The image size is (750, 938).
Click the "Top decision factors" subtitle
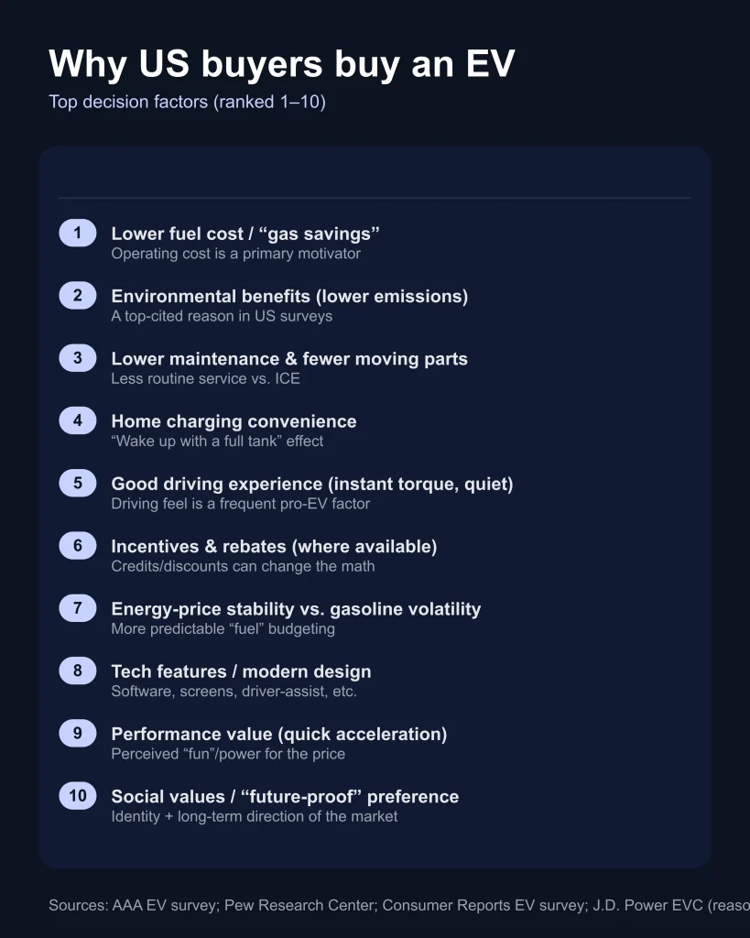[187, 102]
